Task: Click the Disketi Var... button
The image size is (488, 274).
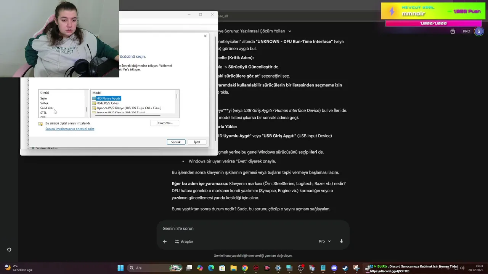Action: pyautogui.click(x=164, y=123)
